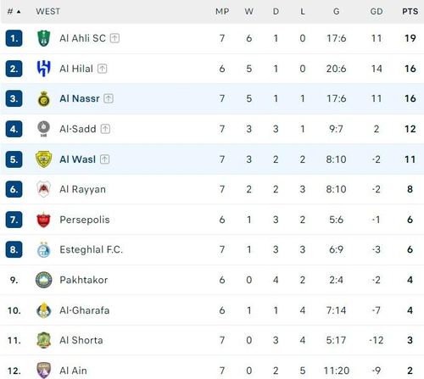Click the Al Ahli SC club crest

(x=44, y=38)
